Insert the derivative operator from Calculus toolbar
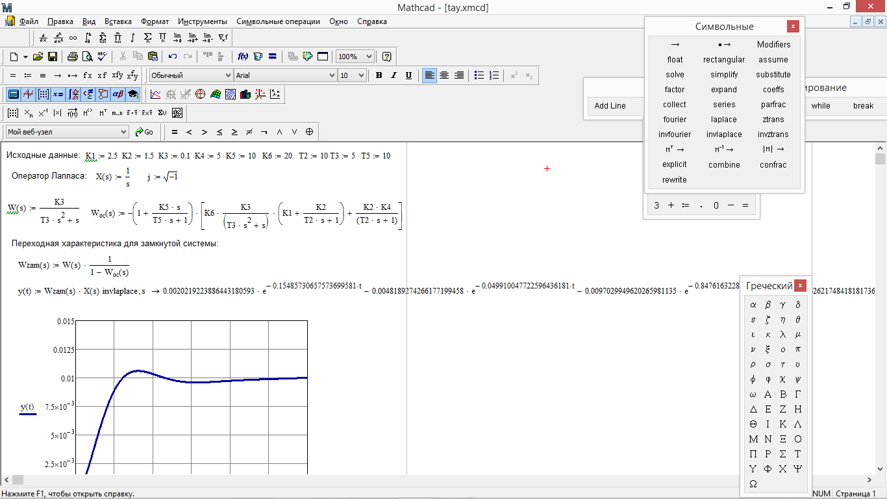887x499 pixels. [x=43, y=38]
